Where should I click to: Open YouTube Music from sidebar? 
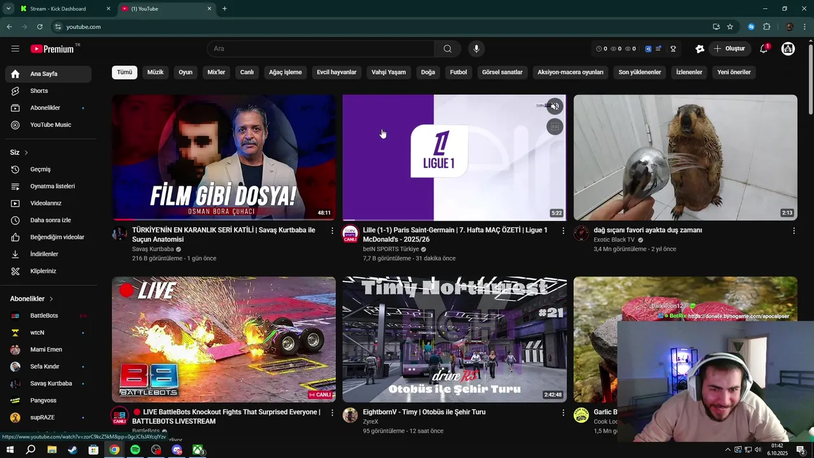point(48,125)
